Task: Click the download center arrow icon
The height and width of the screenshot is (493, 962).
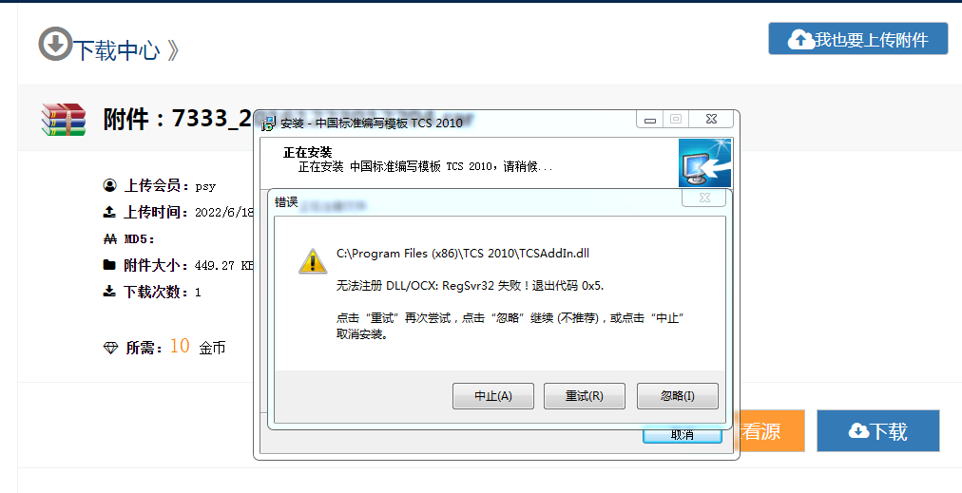Action: [x=55, y=44]
